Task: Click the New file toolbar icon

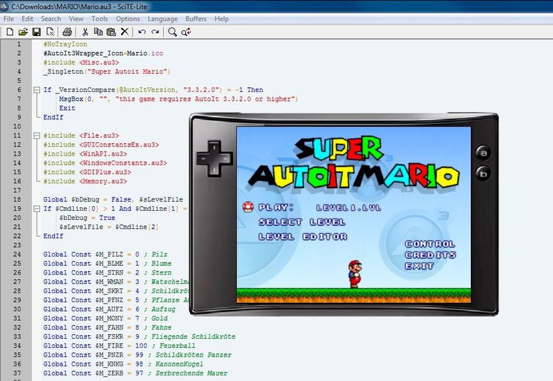Action: tap(10, 32)
